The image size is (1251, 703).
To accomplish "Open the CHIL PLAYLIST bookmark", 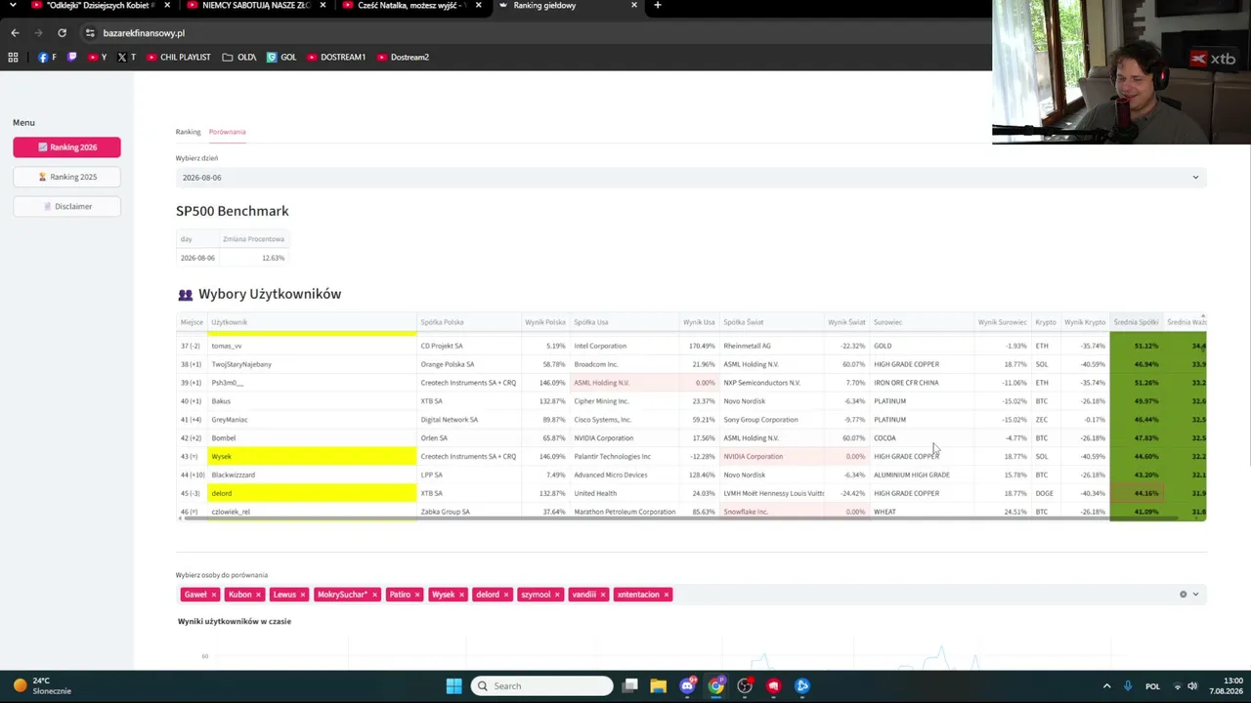I will pyautogui.click(x=179, y=58).
